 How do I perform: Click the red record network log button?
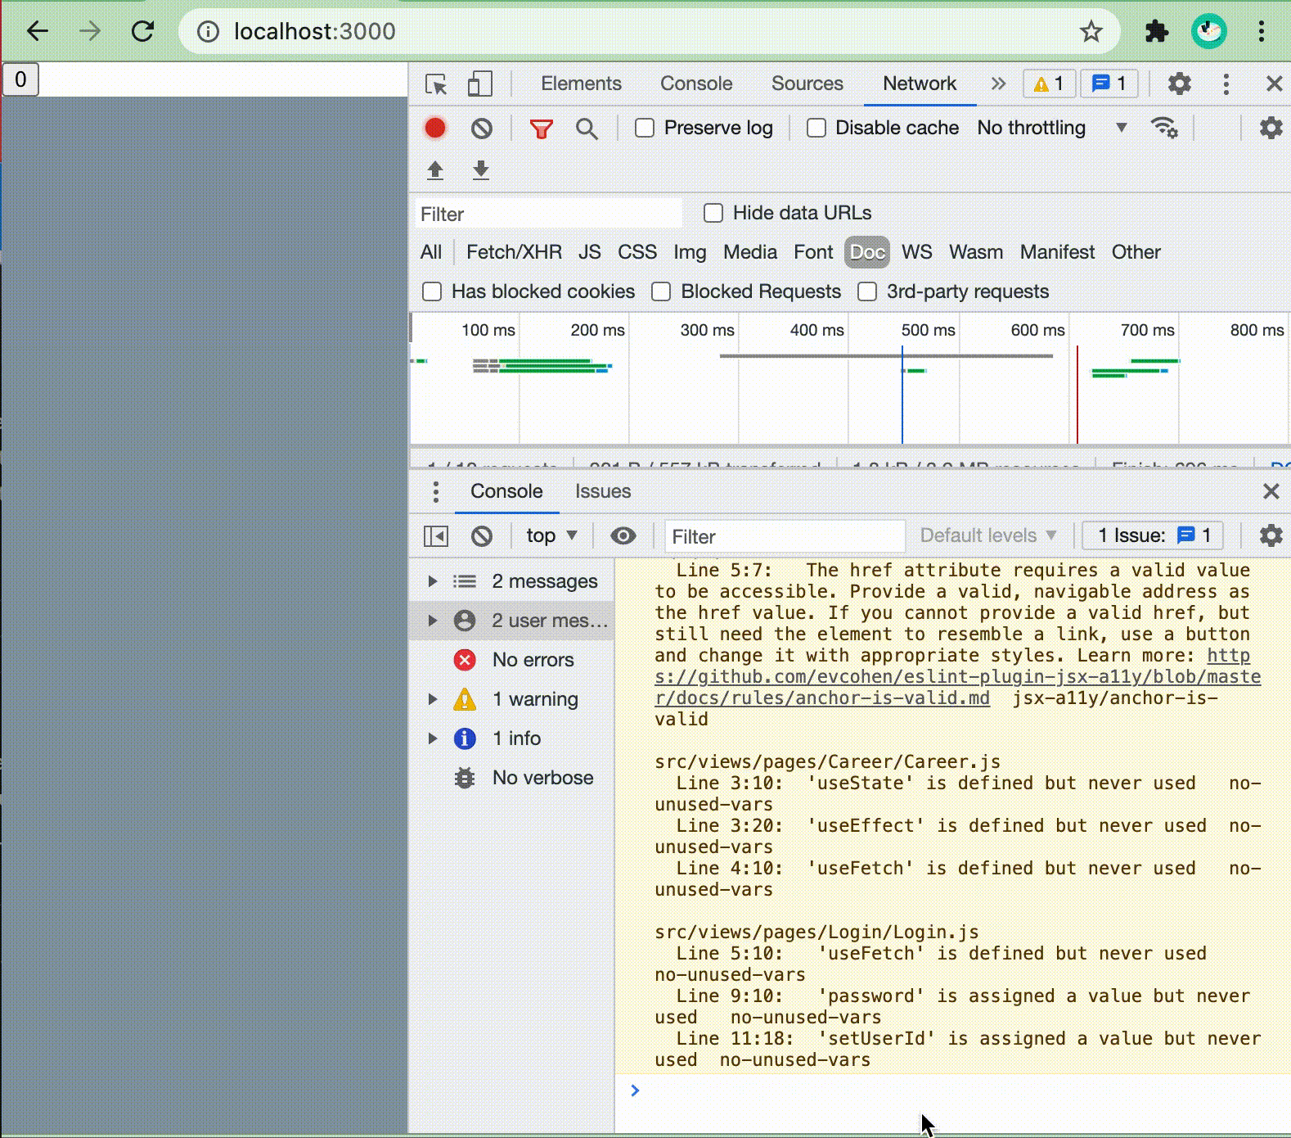tap(435, 129)
